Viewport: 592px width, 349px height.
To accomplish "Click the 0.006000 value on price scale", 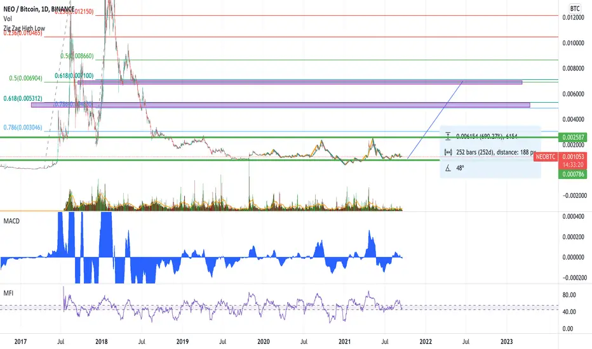I will point(573,94).
